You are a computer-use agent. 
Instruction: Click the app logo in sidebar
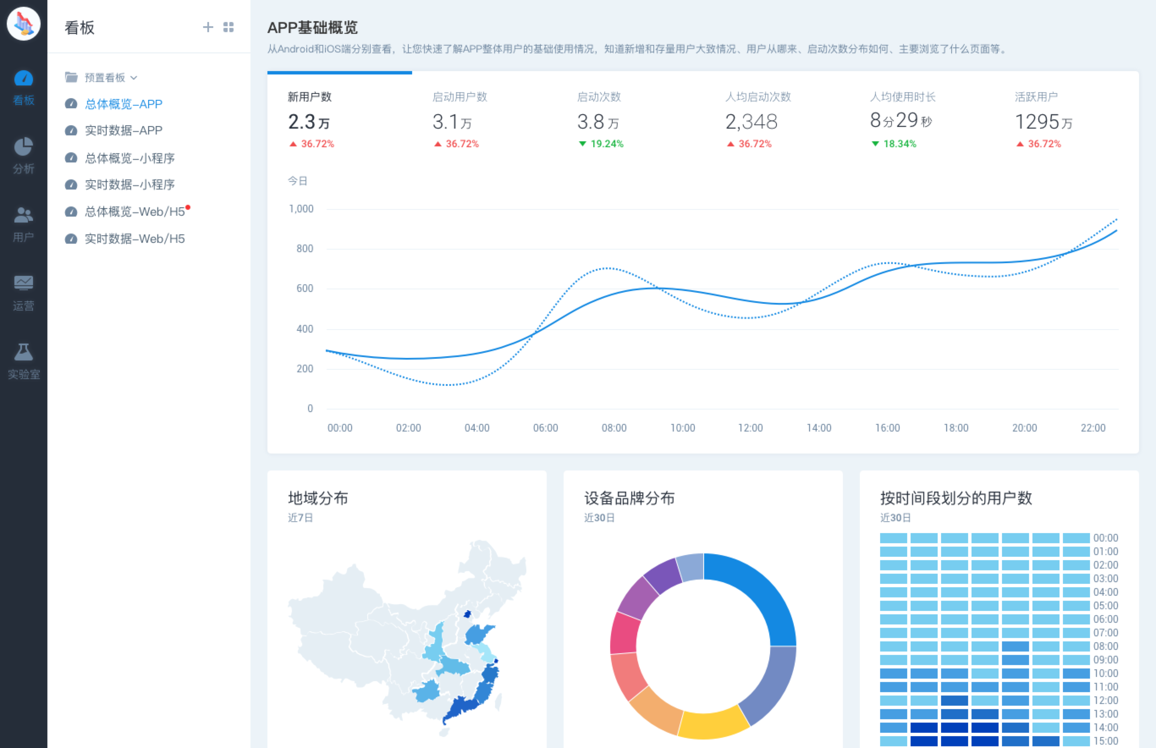23,23
